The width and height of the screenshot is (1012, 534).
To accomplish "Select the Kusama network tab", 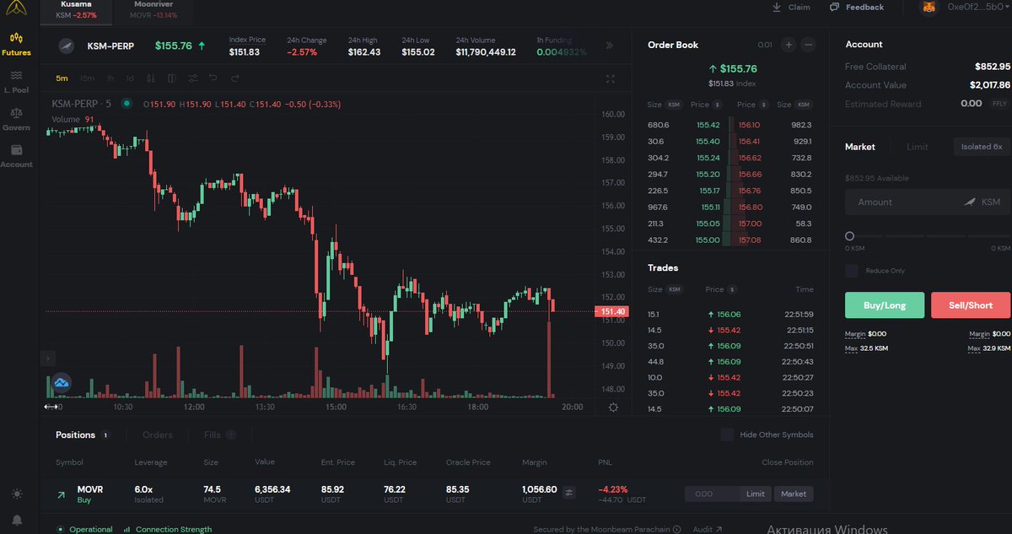I will coord(77,10).
